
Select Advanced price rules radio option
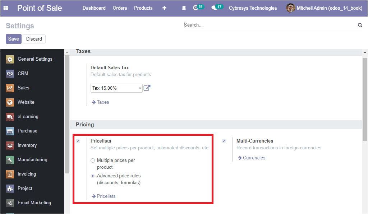click(x=93, y=176)
